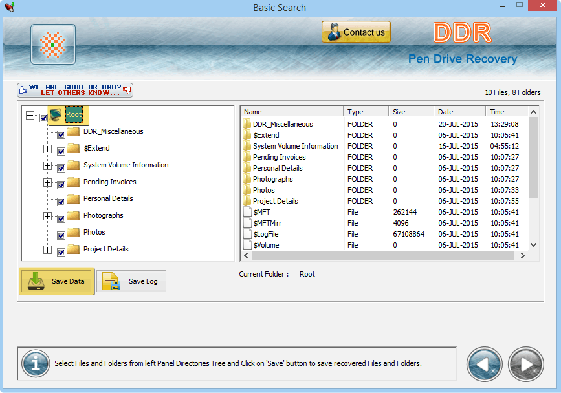Viewport: 561px width, 393px height.
Task: Click System Volume Information folder icon in tree
Action: pos(73,165)
